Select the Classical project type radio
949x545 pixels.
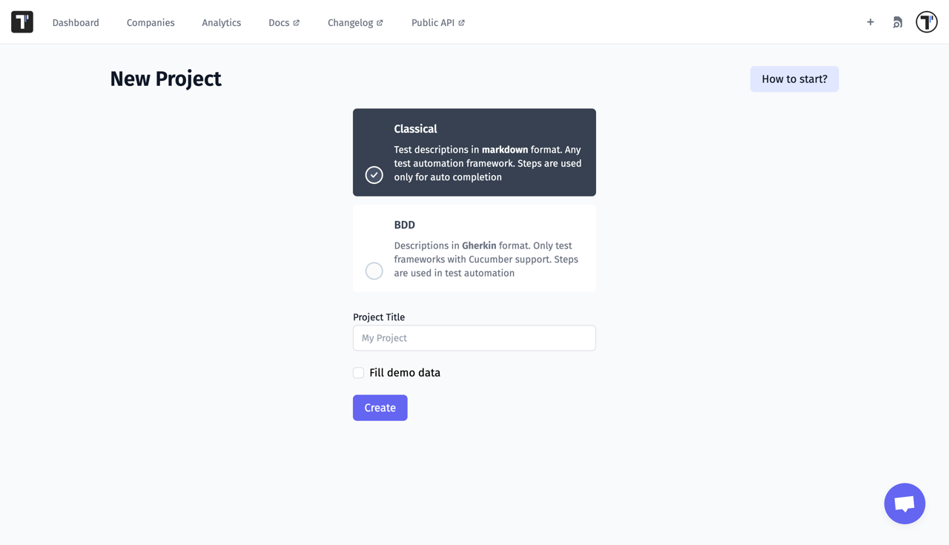(374, 175)
